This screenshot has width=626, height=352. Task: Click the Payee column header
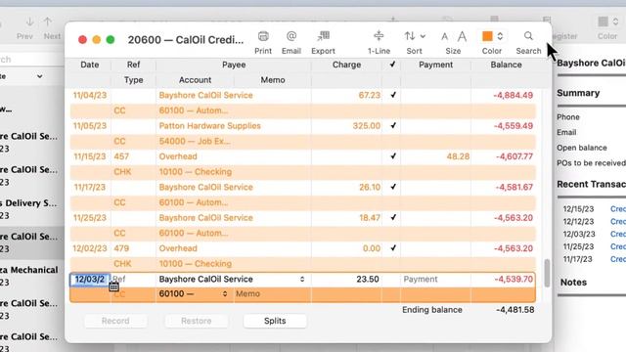(x=234, y=65)
